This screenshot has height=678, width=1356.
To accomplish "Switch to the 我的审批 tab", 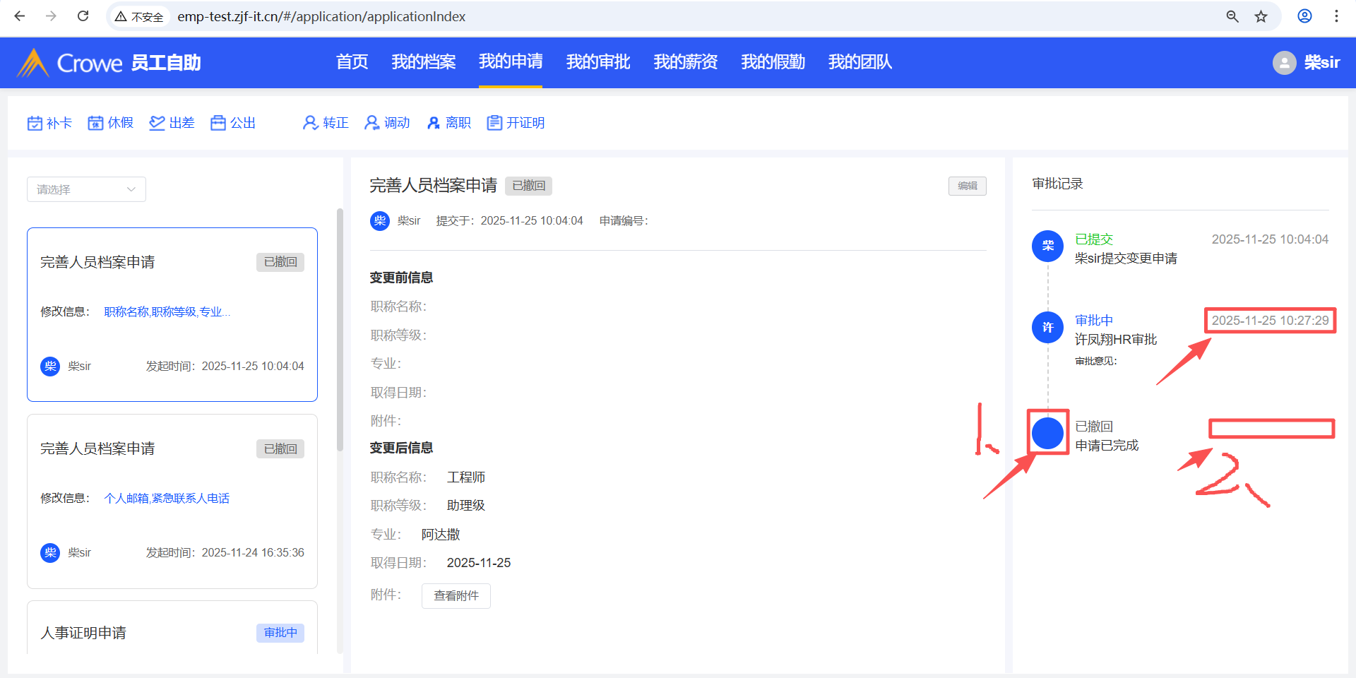I will pos(597,62).
